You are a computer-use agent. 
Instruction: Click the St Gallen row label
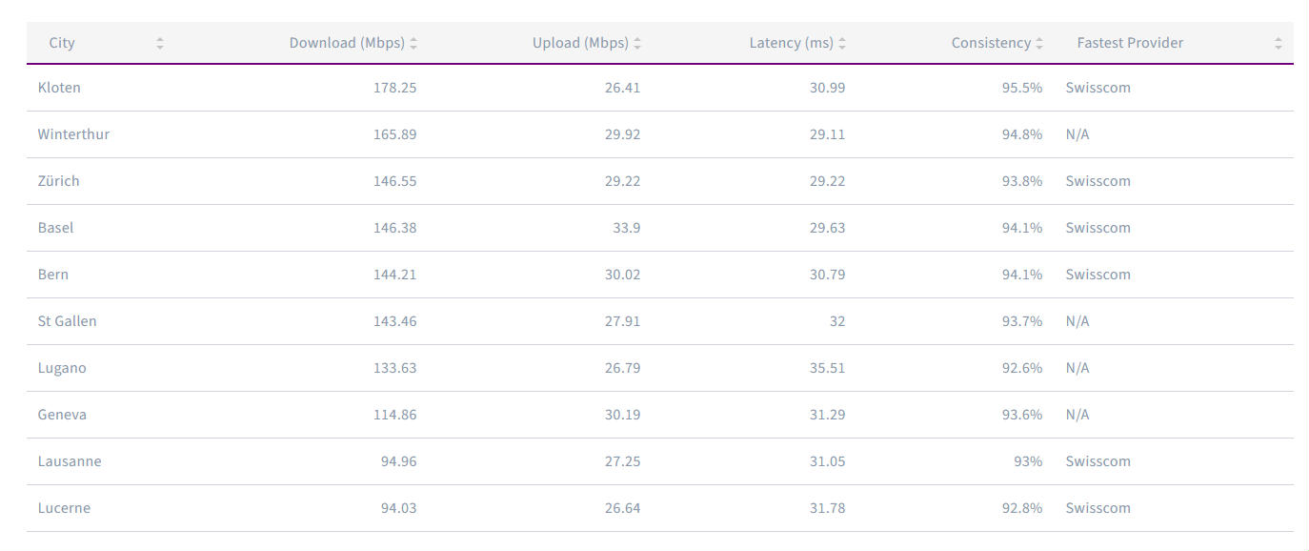point(67,321)
